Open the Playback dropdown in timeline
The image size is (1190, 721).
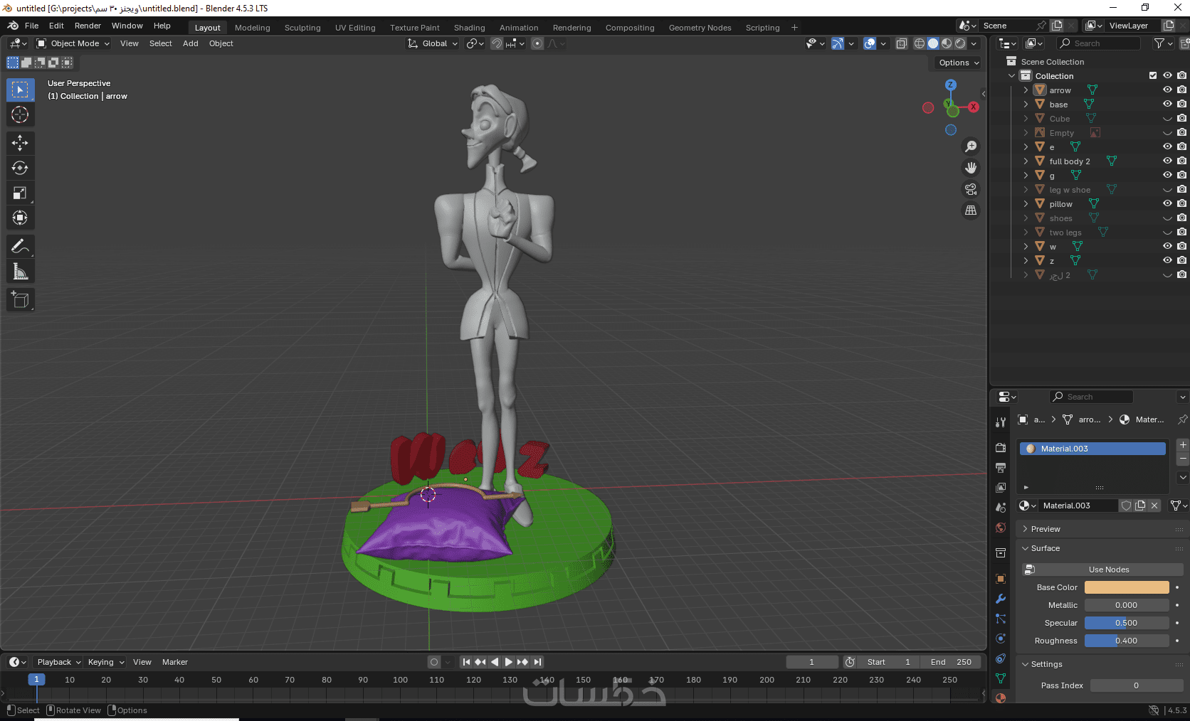[x=58, y=662]
